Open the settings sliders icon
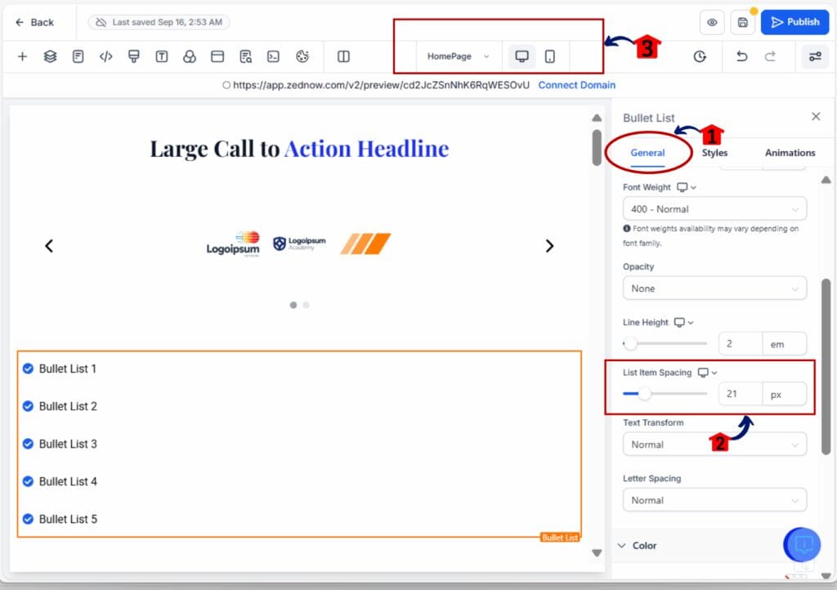The image size is (837, 590). pyautogui.click(x=814, y=56)
